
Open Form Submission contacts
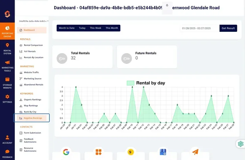point(32,133)
